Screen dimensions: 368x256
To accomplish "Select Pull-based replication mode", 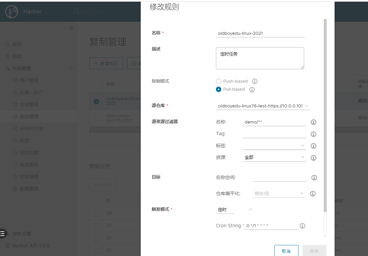I will tap(219, 89).
